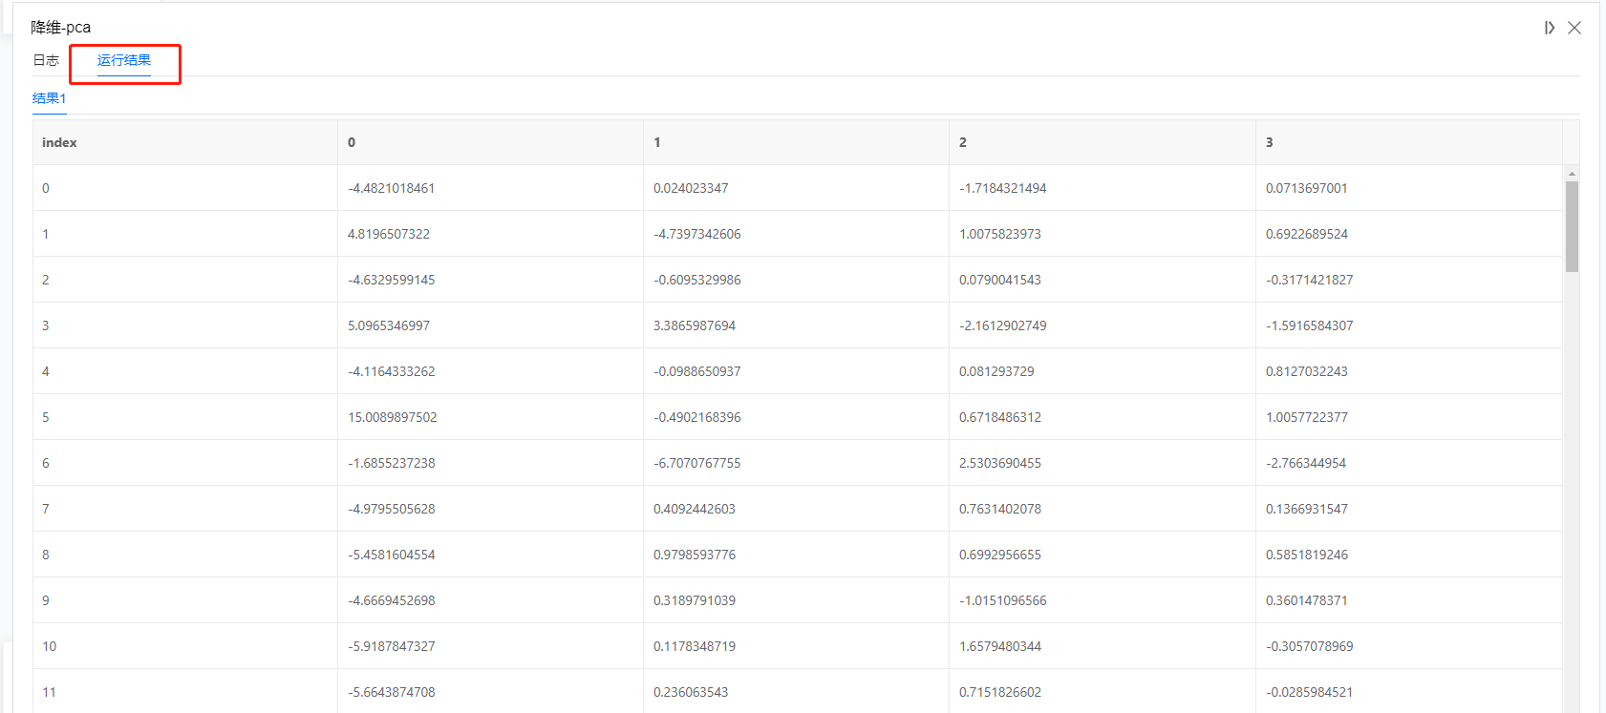
Task: Click the value -2.1612902749
Action: click(1003, 325)
